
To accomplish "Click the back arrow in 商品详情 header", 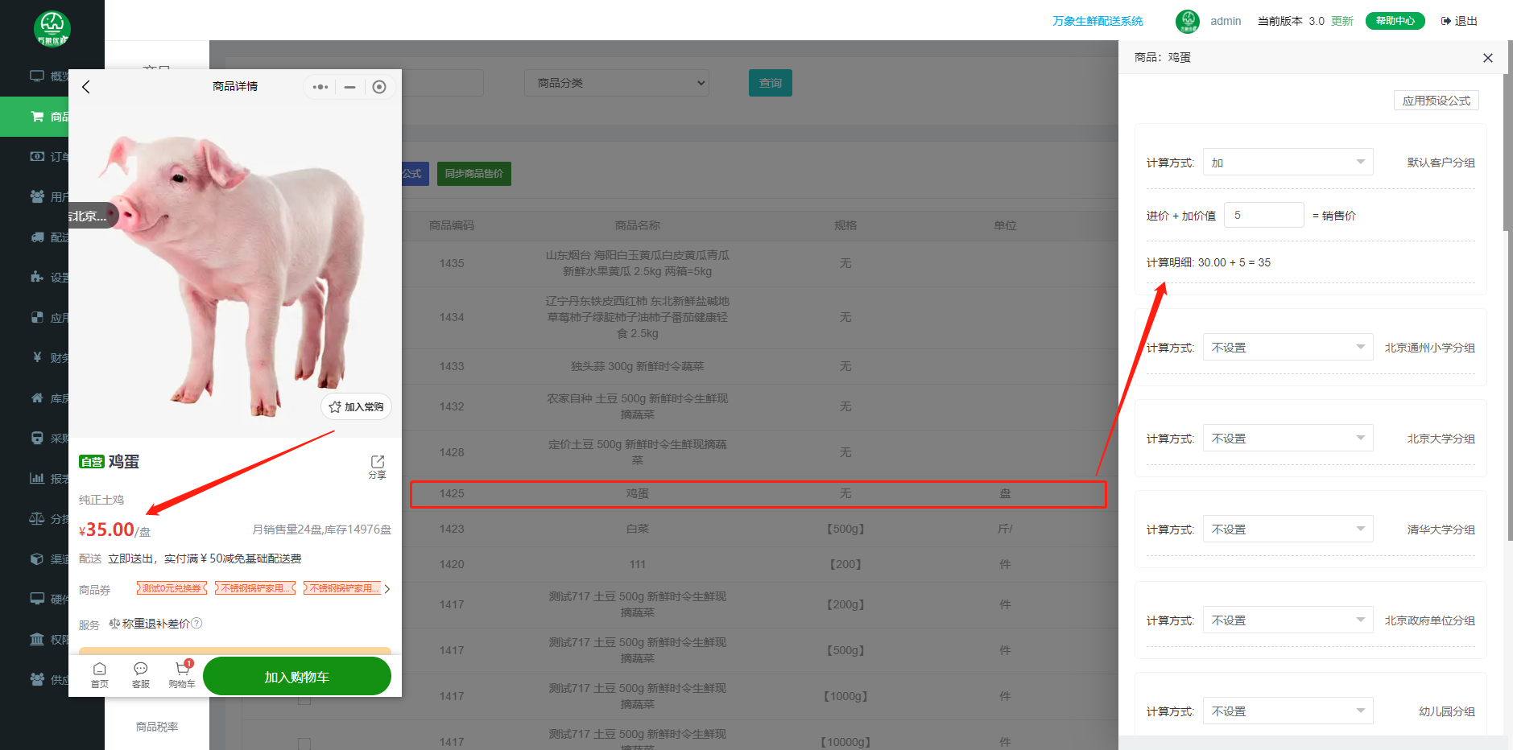I will pyautogui.click(x=86, y=87).
